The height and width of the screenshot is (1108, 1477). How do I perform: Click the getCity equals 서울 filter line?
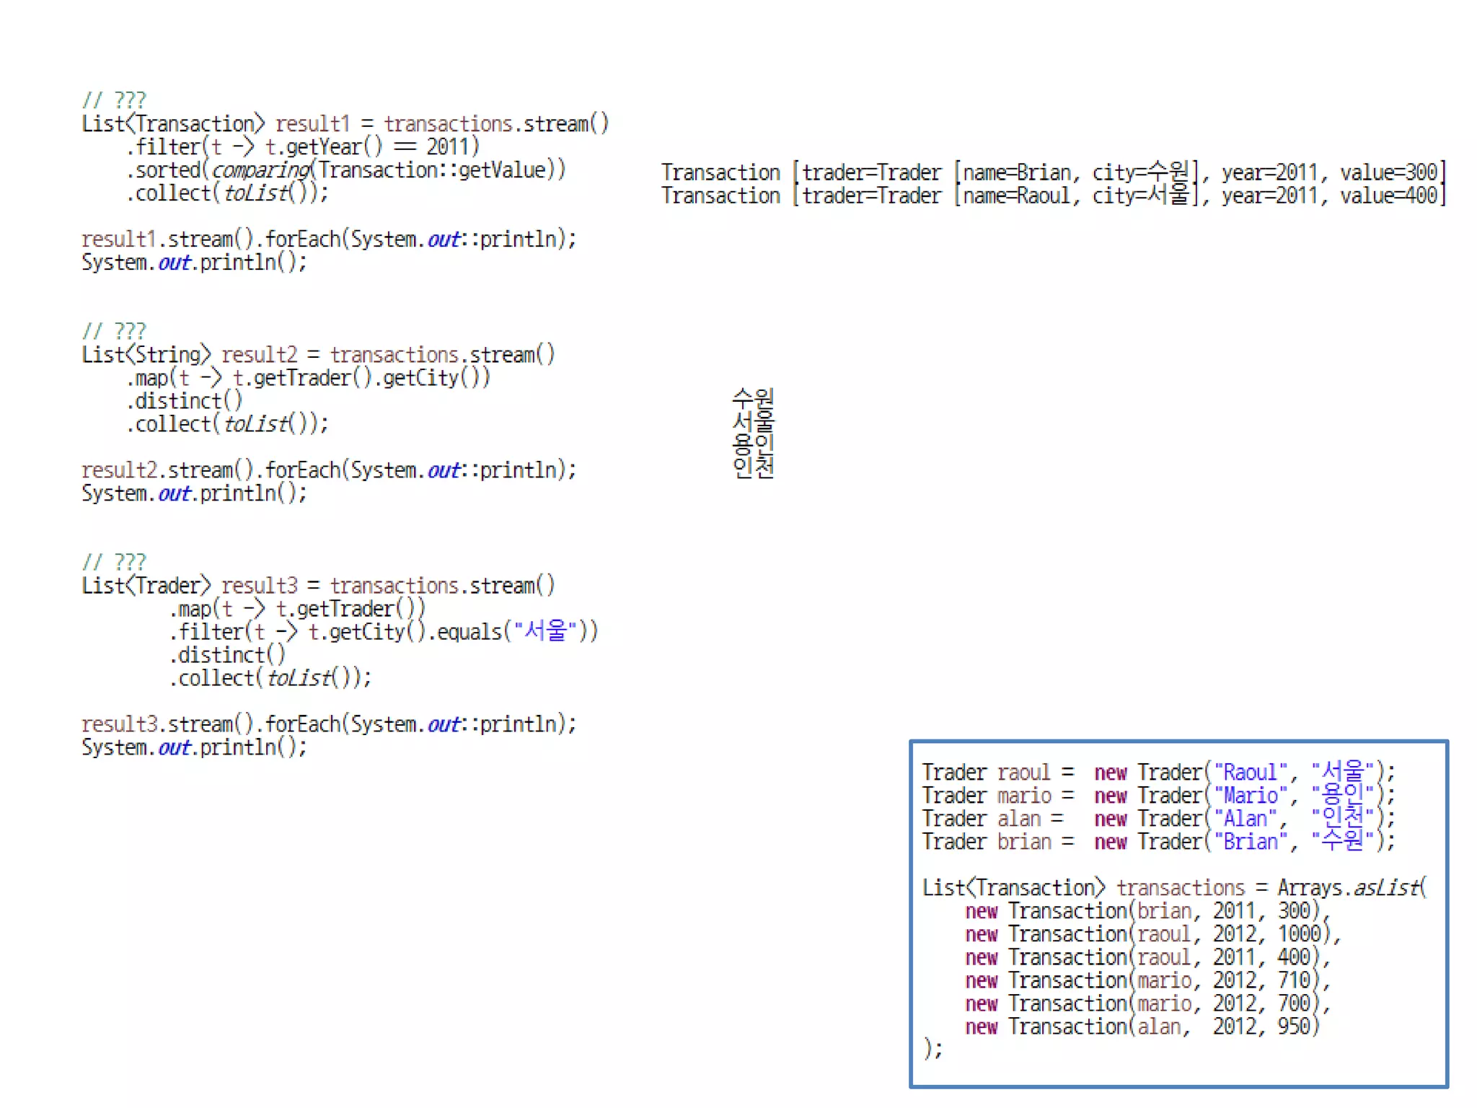point(384,632)
